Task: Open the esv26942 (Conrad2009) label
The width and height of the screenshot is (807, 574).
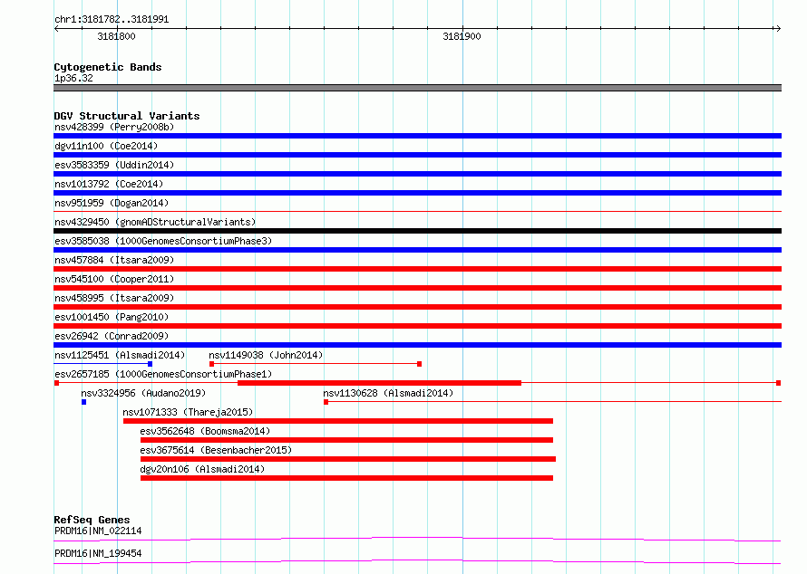Action: point(112,336)
